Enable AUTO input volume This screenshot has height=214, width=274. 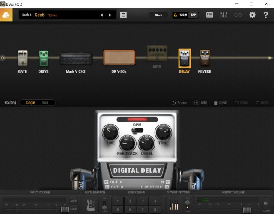pyautogui.click(x=74, y=201)
